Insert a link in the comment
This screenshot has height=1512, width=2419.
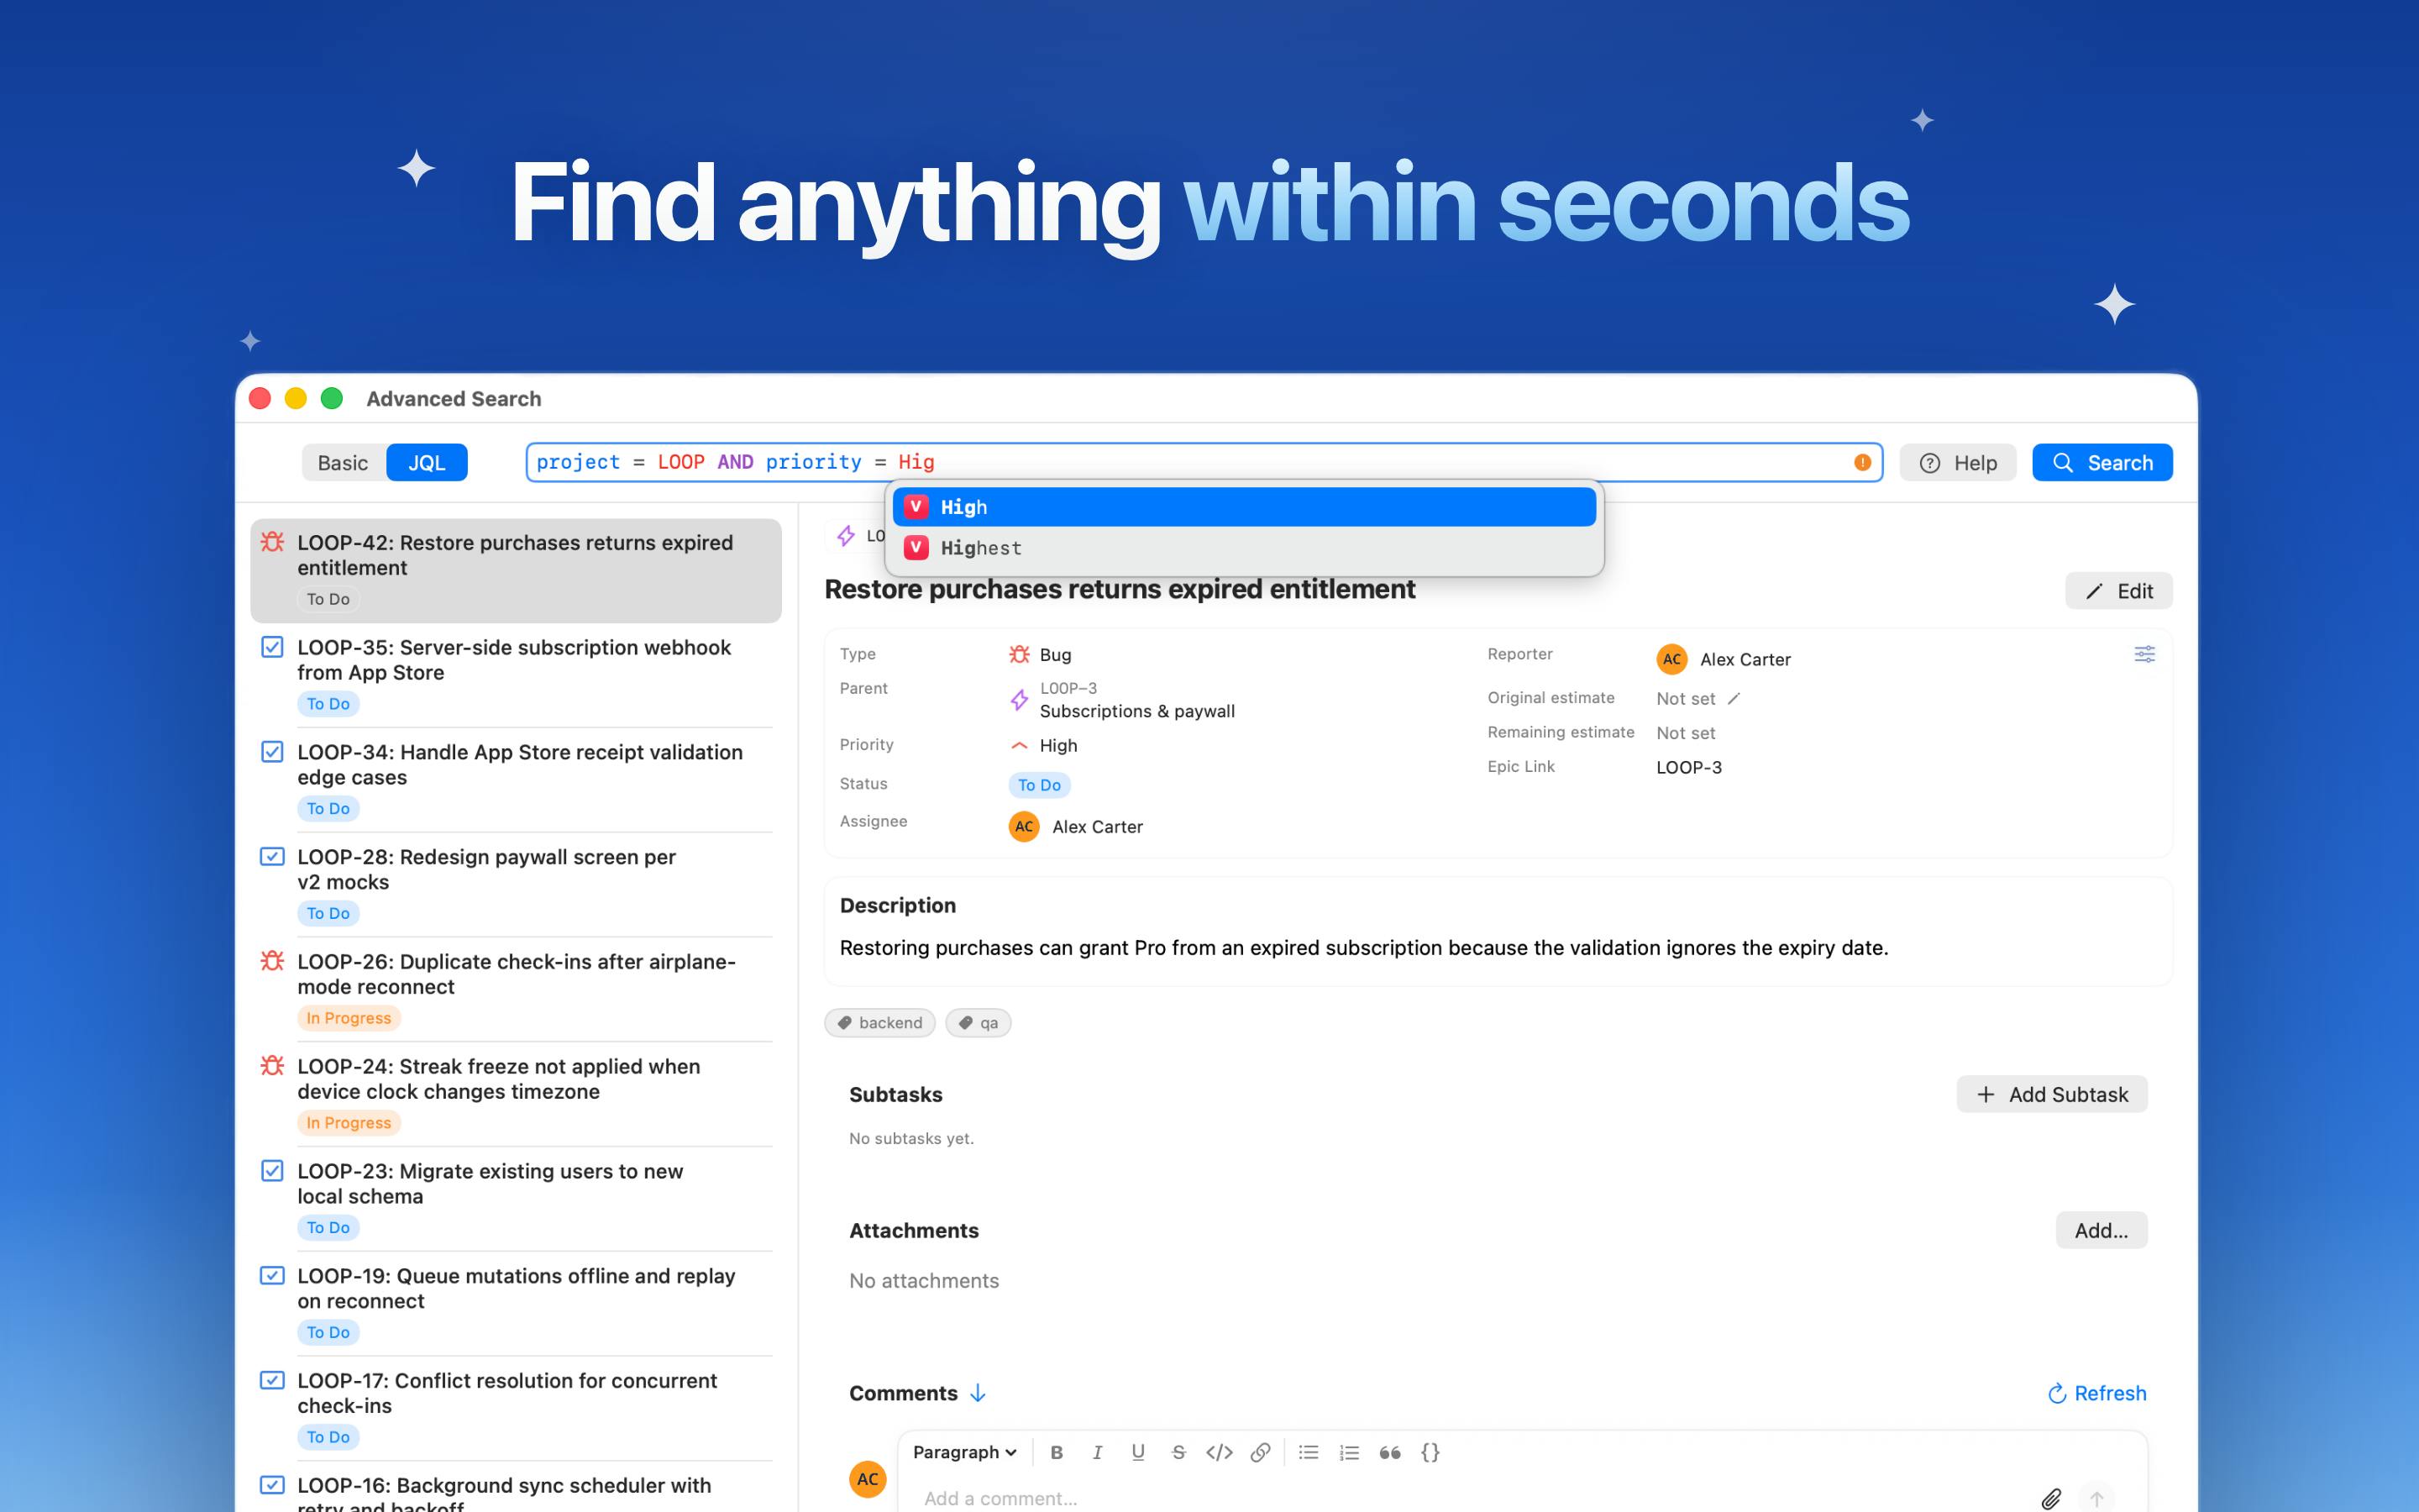pos(1261,1452)
